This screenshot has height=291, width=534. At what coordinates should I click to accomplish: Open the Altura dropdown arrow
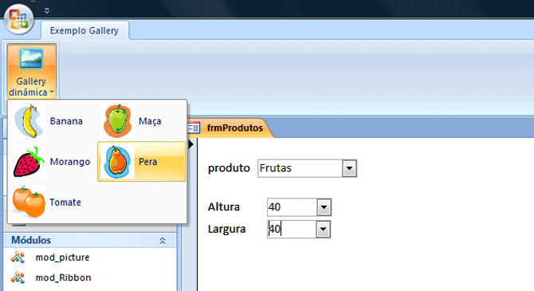pyautogui.click(x=324, y=207)
